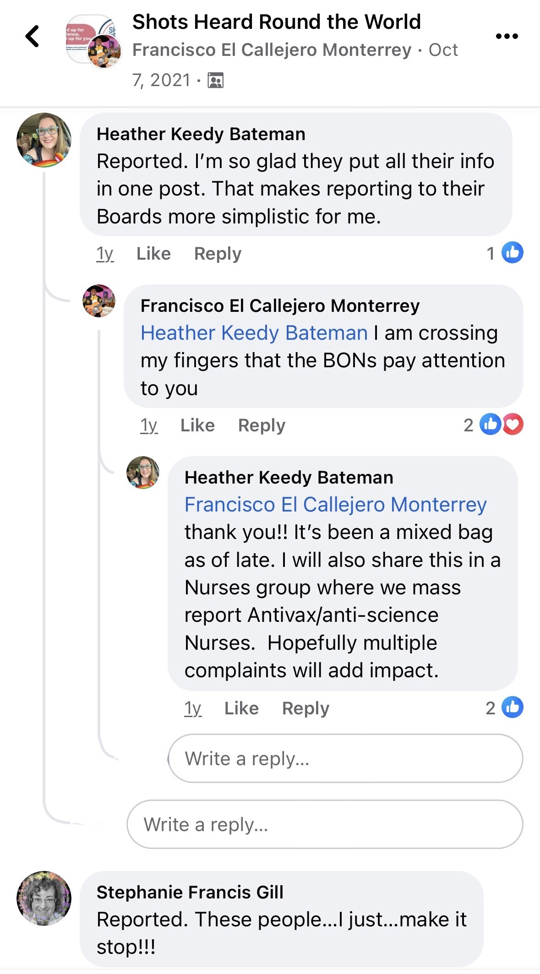The width and height of the screenshot is (540, 974).
Task: Tap the thumbs-up on Heather's nested reply
Action: click(512, 707)
